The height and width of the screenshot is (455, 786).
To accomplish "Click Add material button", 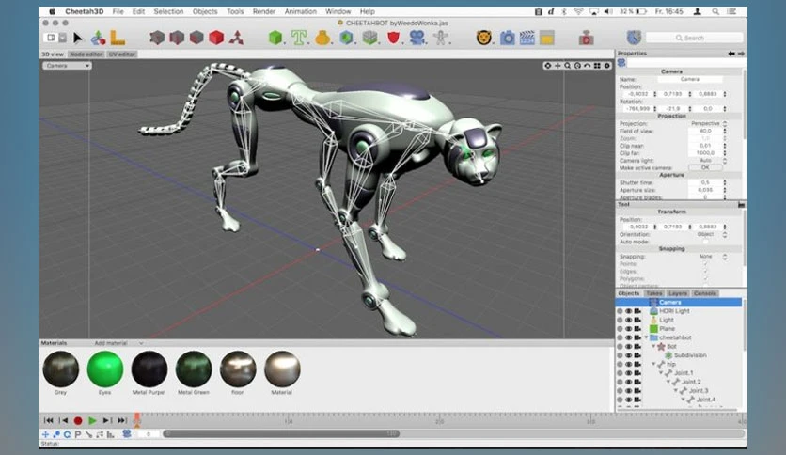I will (111, 343).
